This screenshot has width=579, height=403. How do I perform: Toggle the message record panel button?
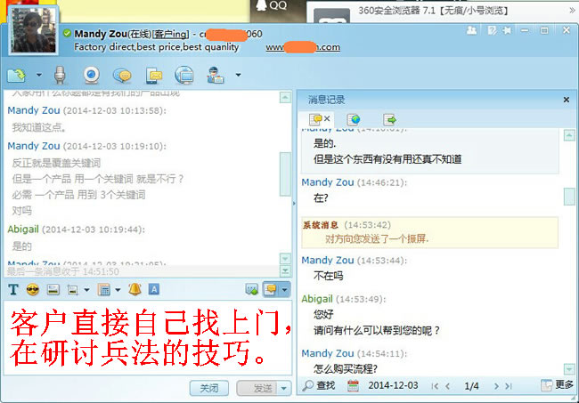point(271,289)
